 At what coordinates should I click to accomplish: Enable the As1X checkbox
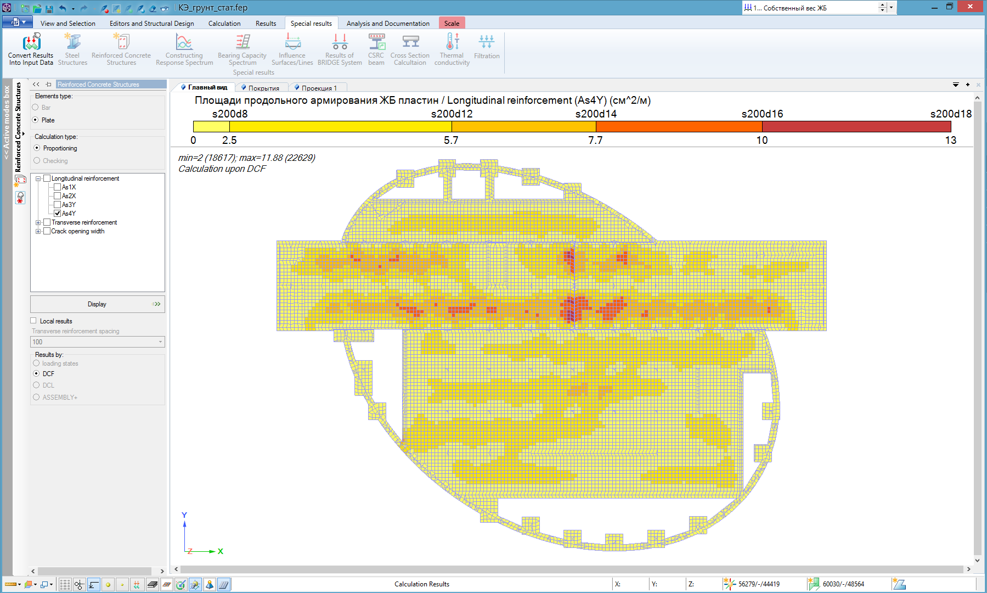tap(58, 187)
